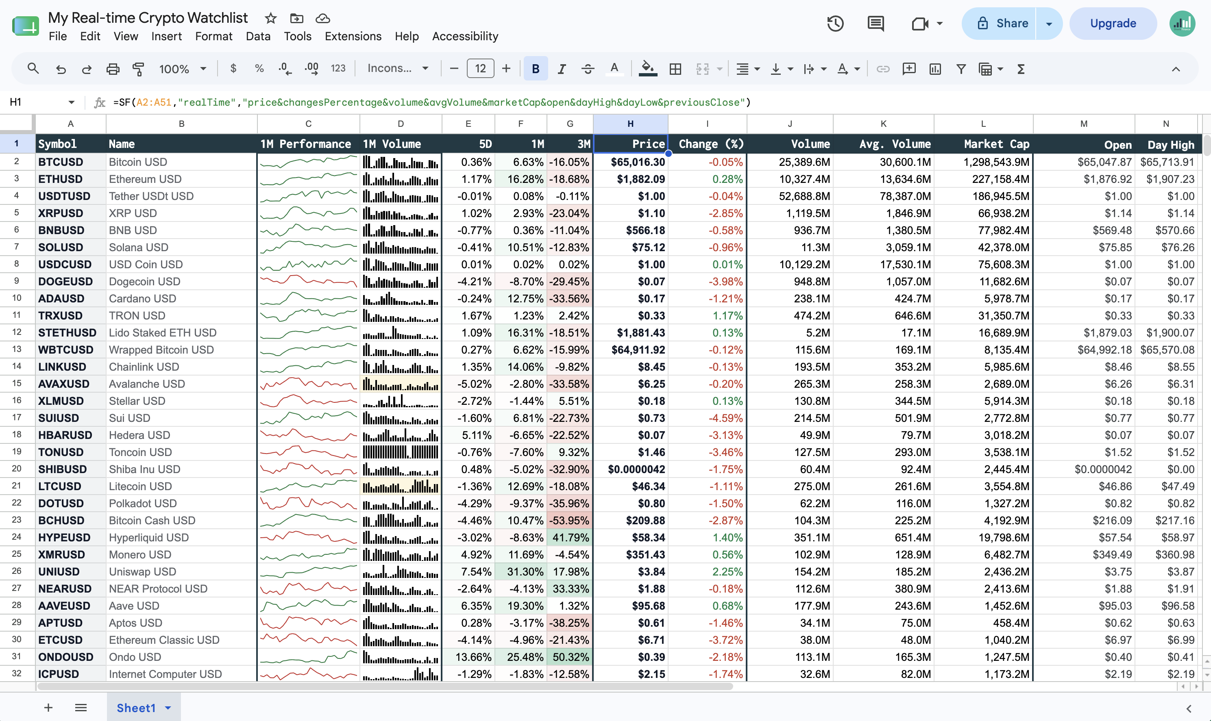Open the Format menu
This screenshot has height=721, width=1211.
tap(214, 37)
